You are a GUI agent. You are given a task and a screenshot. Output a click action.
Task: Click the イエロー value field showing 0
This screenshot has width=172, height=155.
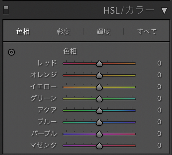(159, 87)
